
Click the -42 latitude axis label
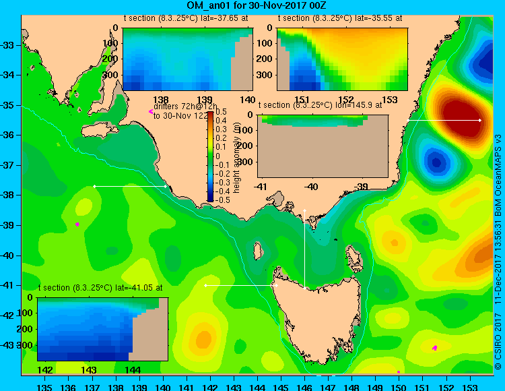(7, 315)
